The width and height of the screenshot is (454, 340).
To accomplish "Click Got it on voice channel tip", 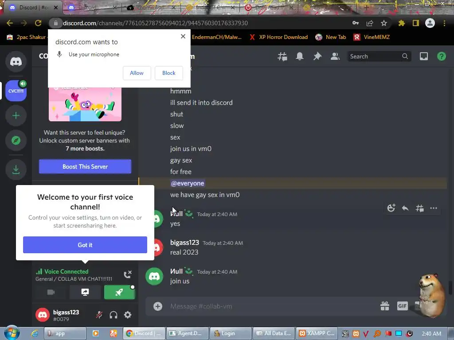I will tap(85, 245).
